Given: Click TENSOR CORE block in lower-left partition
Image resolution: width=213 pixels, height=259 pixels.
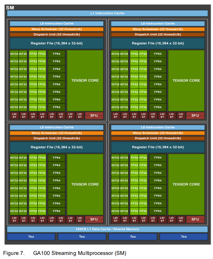Looking at the screenshot, I should pos(85,184).
